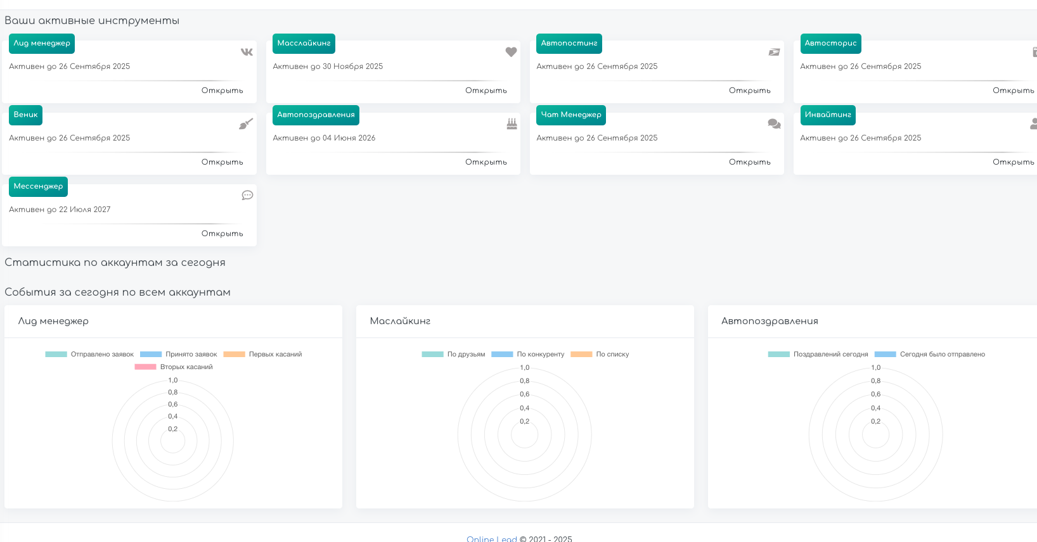
Task: Click the message bubble icon on Мессенджер card
Action: click(x=247, y=195)
